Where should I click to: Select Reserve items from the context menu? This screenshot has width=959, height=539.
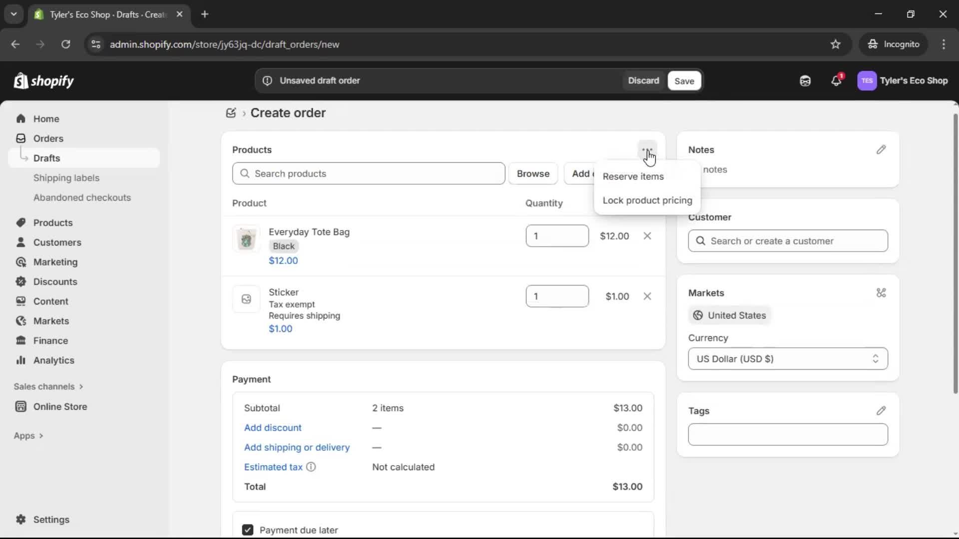tap(633, 176)
